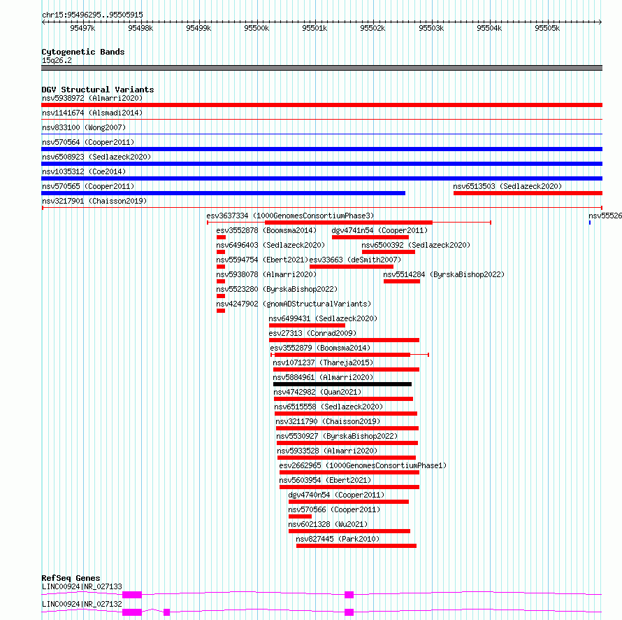Screen dimensions: 622x620
Task: Open nsv1035312 (Coe2014) variant details
Action: [x=84, y=171]
